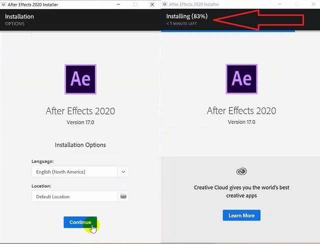
Task: Open the Language dropdown arrow
Action: click(123, 172)
